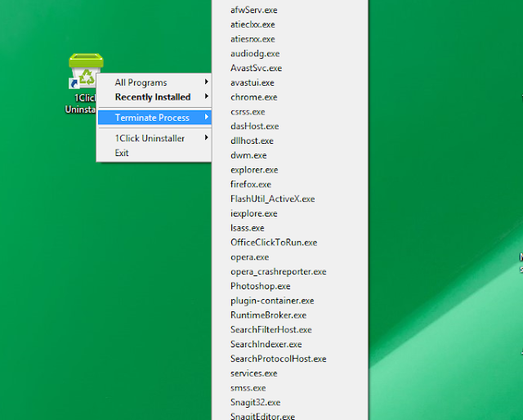
Task: Open the 1Click Uninstaller submenu entry
Action: [x=154, y=138]
